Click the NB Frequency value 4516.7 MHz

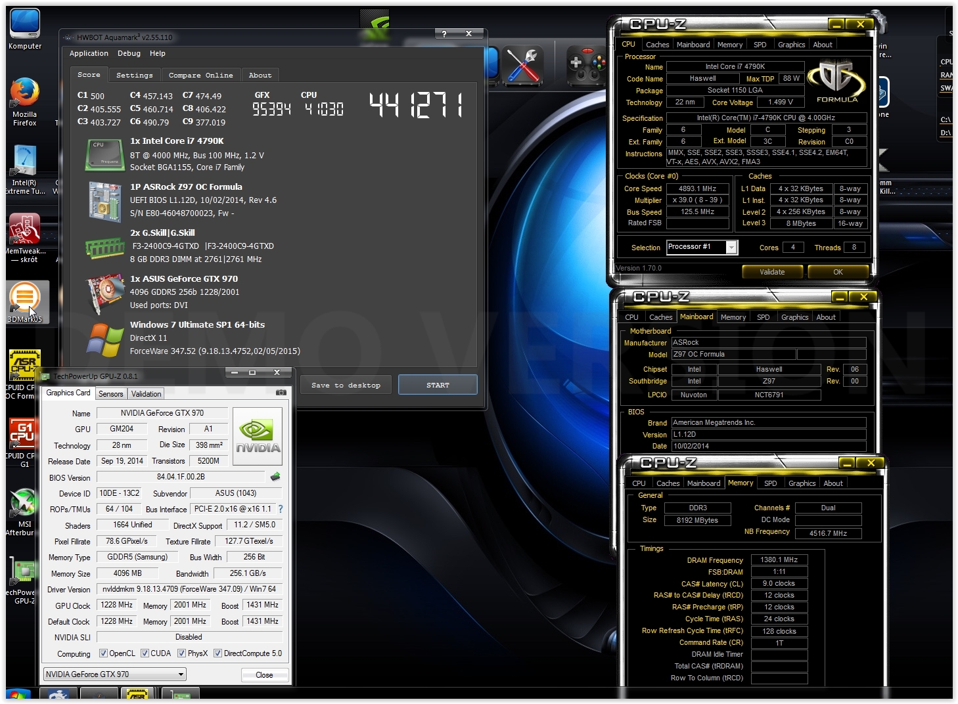828,533
